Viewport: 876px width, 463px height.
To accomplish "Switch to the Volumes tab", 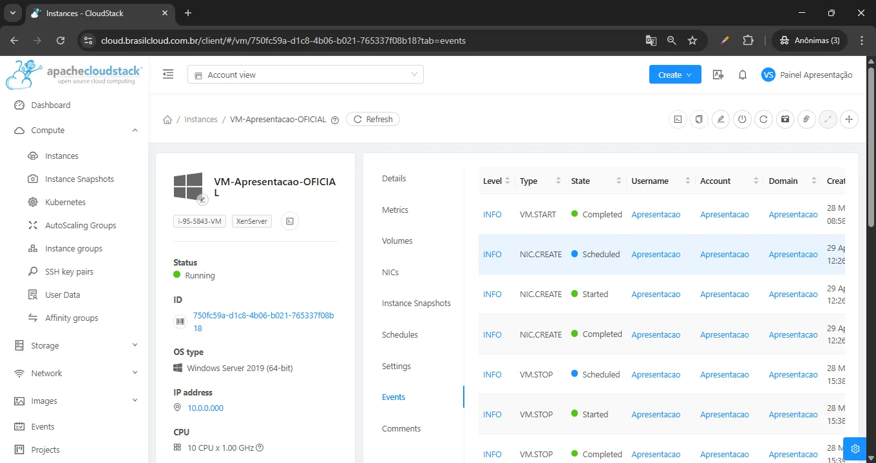I will coord(397,241).
